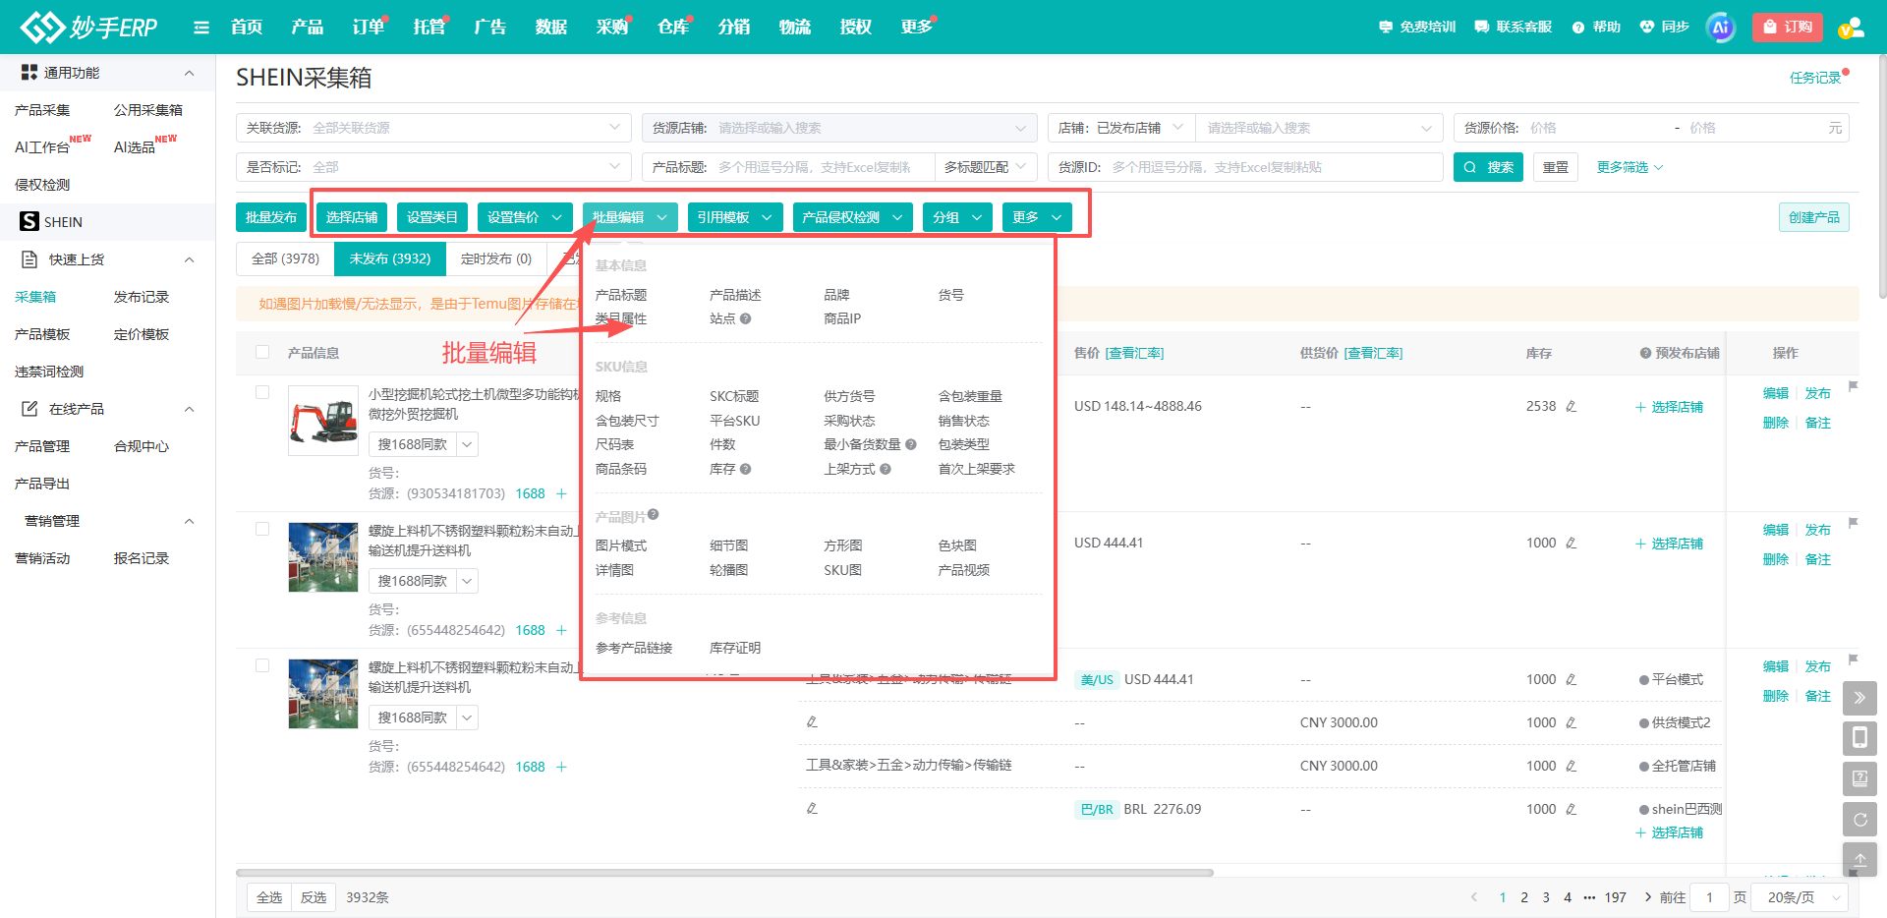
Task: Click the floating back-to-top arrow icon
Action: point(1859,859)
